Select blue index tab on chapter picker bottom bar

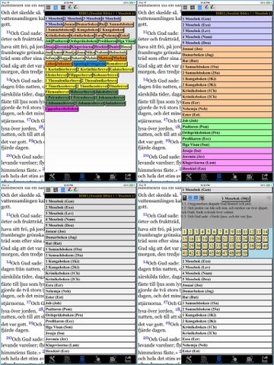coord(219,359)
